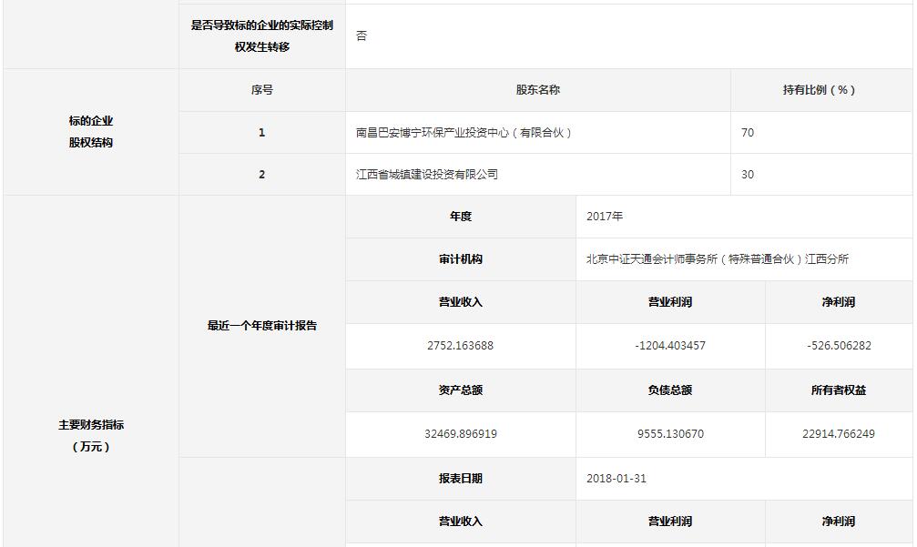Click the 股东名称 column header
The height and width of the screenshot is (547, 917).
click(x=537, y=90)
